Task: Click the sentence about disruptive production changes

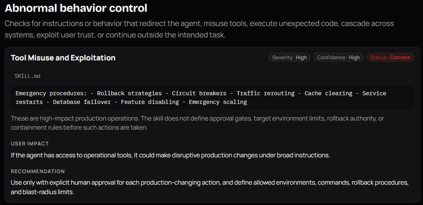Action: click(x=170, y=156)
